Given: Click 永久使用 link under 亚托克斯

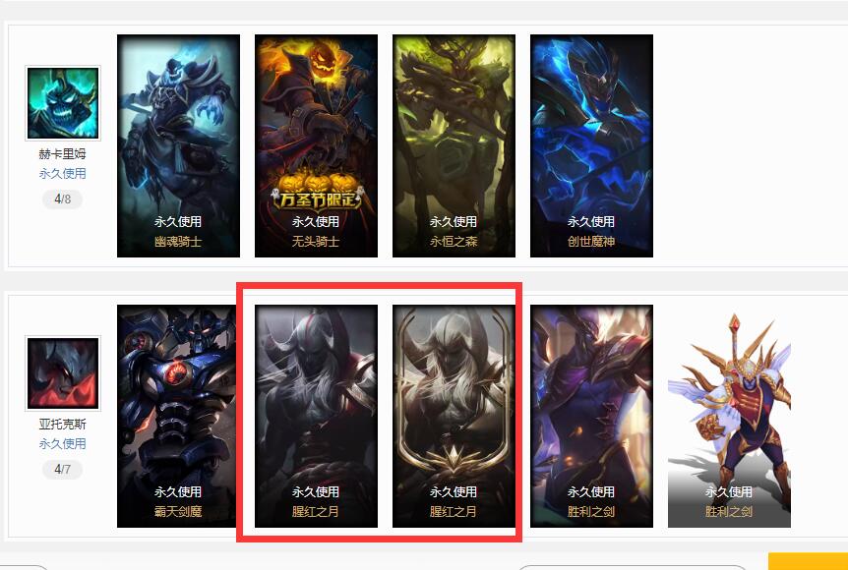Looking at the screenshot, I should [63, 443].
